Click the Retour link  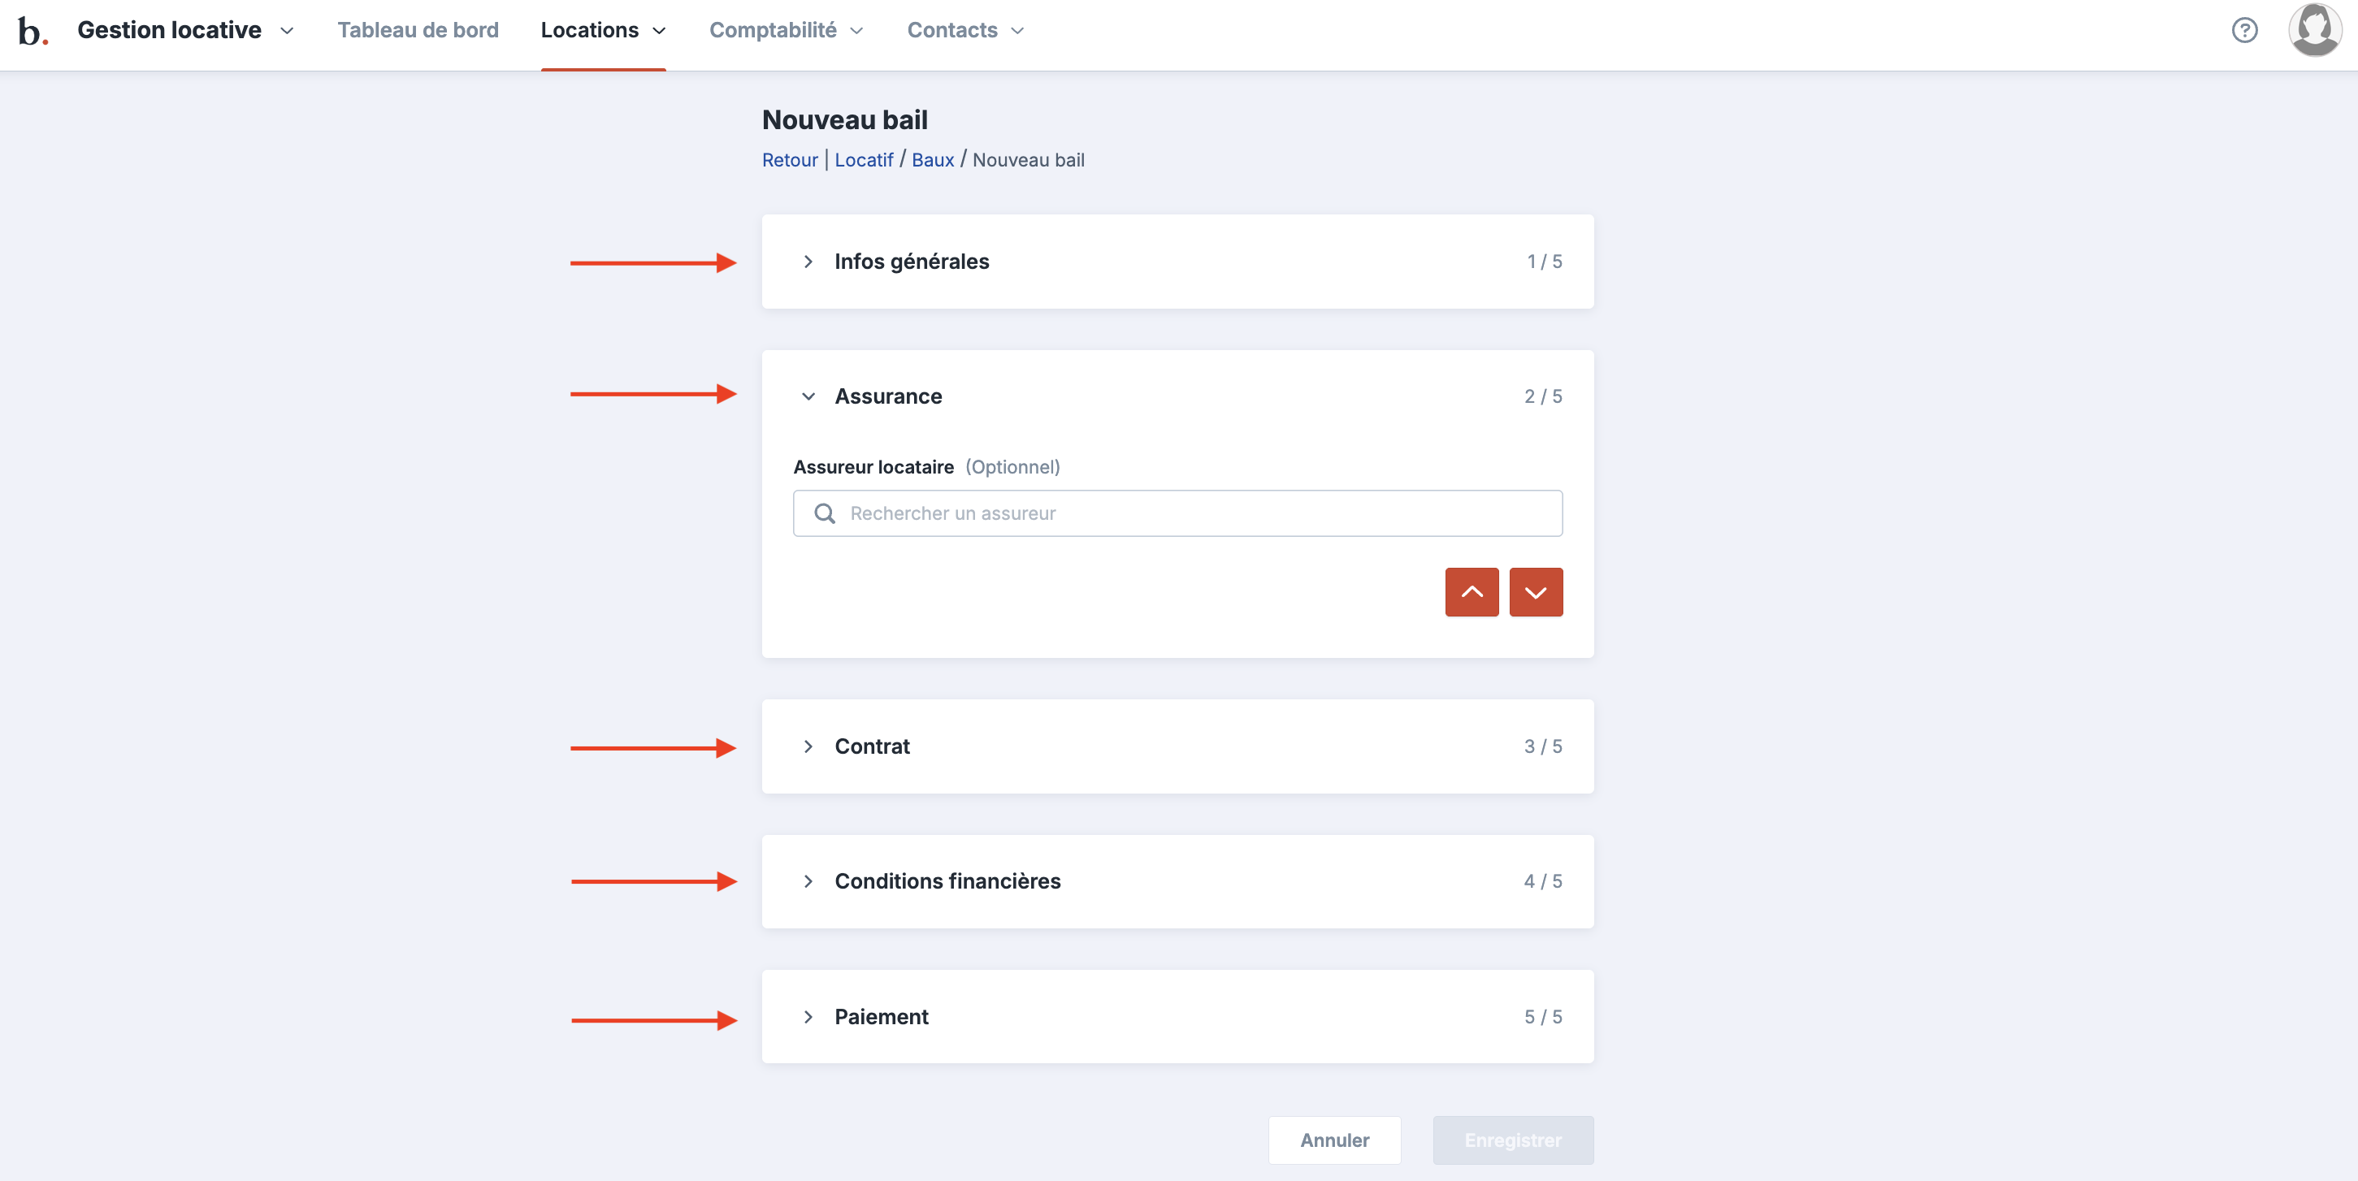pyautogui.click(x=789, y=160)
